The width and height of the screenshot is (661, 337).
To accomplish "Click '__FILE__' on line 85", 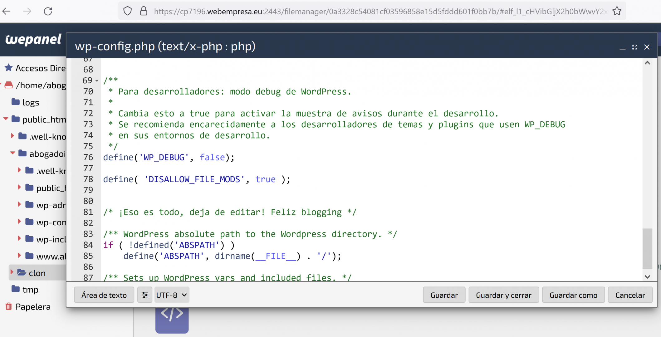I will tap(276, 256).
